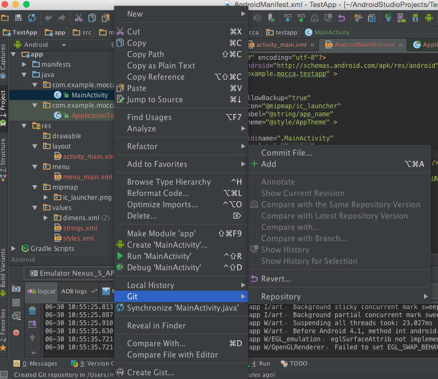Collapse the java folder
Screen dimensions: 438x379
[24, 75]
